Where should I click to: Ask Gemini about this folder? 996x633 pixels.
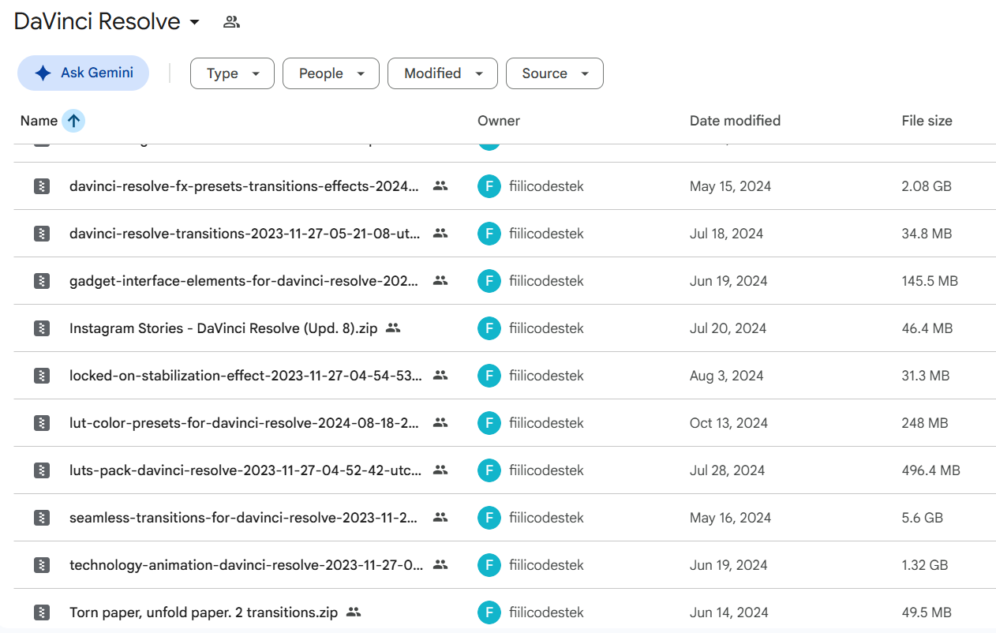(83, 73)
